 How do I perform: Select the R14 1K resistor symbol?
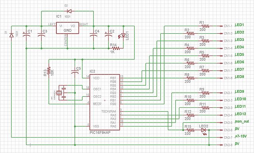coord(116,48)
